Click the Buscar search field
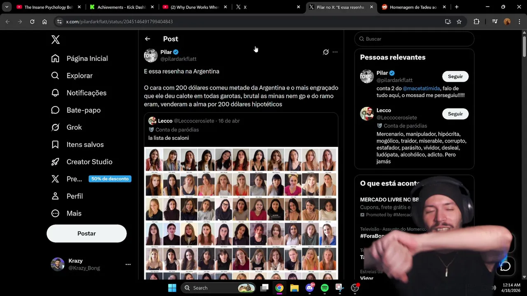 414,39
